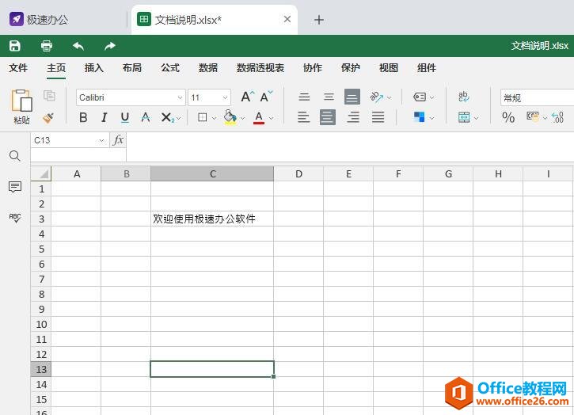The height and width of the screenshot is (415, 574).
Task: Click the 粘贴 paste label button
Action: 21,120
